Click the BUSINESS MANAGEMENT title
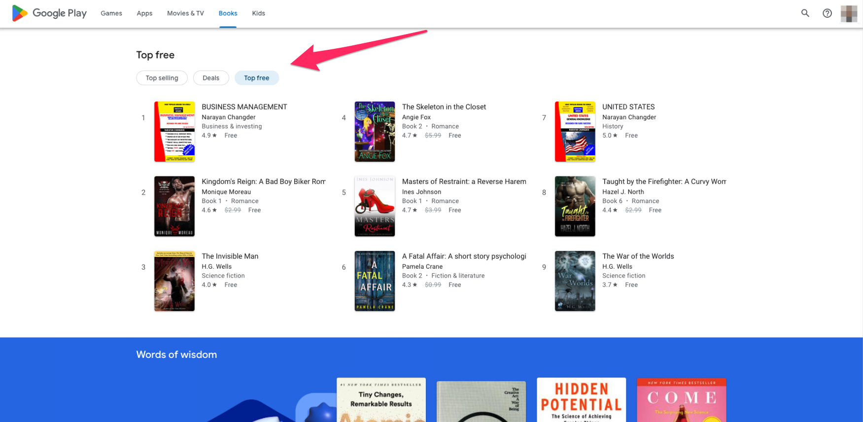 coord(244,107)
